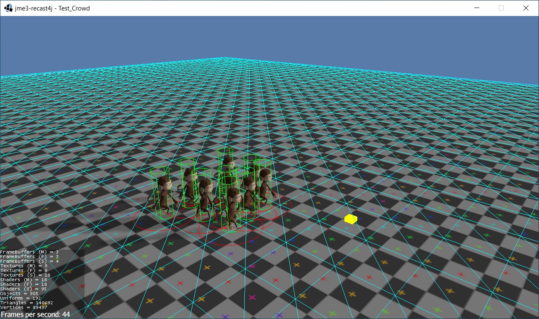539x319 pixels.
Task: Click the "jme3-recast4j - Test_Crowd" window title
Action: pos(53,8)
